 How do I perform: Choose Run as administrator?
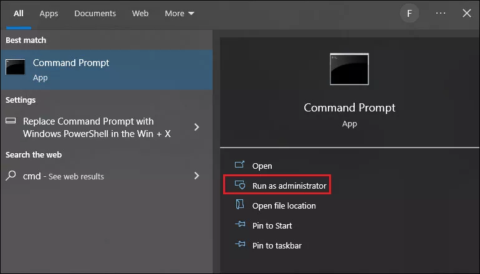tap(289, 186)
